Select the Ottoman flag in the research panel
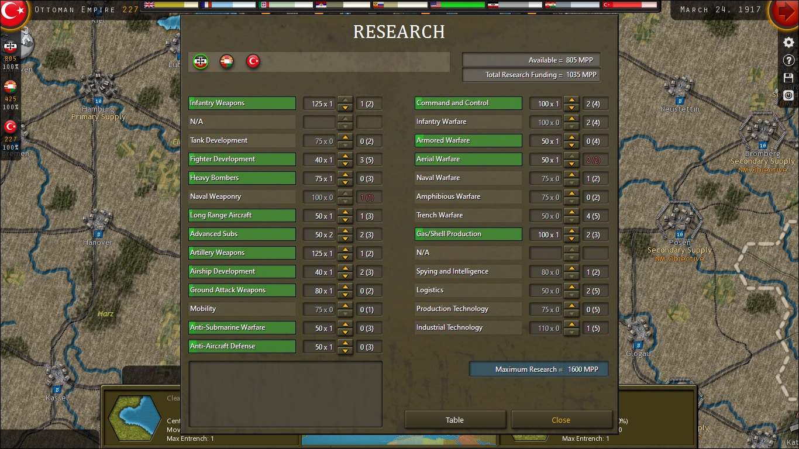Image resolution: width=799 pixels, height=449 pixels. 253,60
